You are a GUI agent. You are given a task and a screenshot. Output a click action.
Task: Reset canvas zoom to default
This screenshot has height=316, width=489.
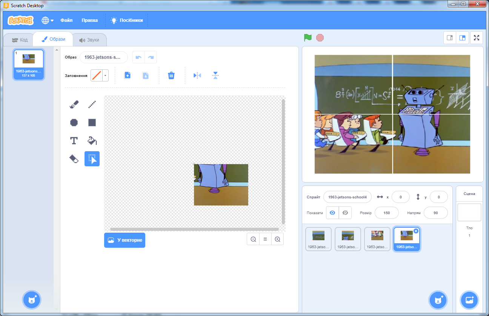tap(265, 239)
